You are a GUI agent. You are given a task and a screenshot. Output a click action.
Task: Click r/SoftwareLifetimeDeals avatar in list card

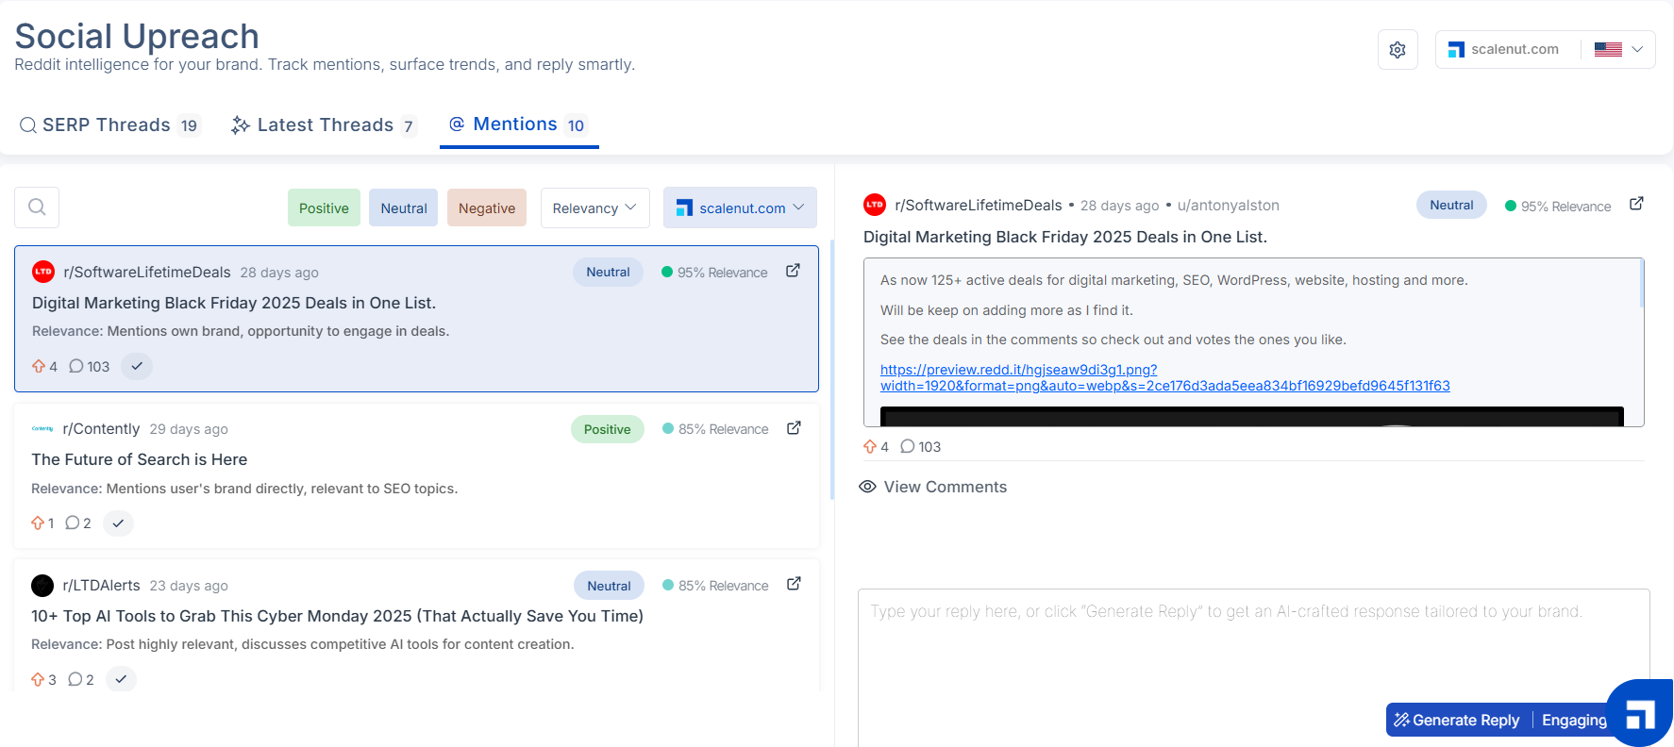point(43,272)
